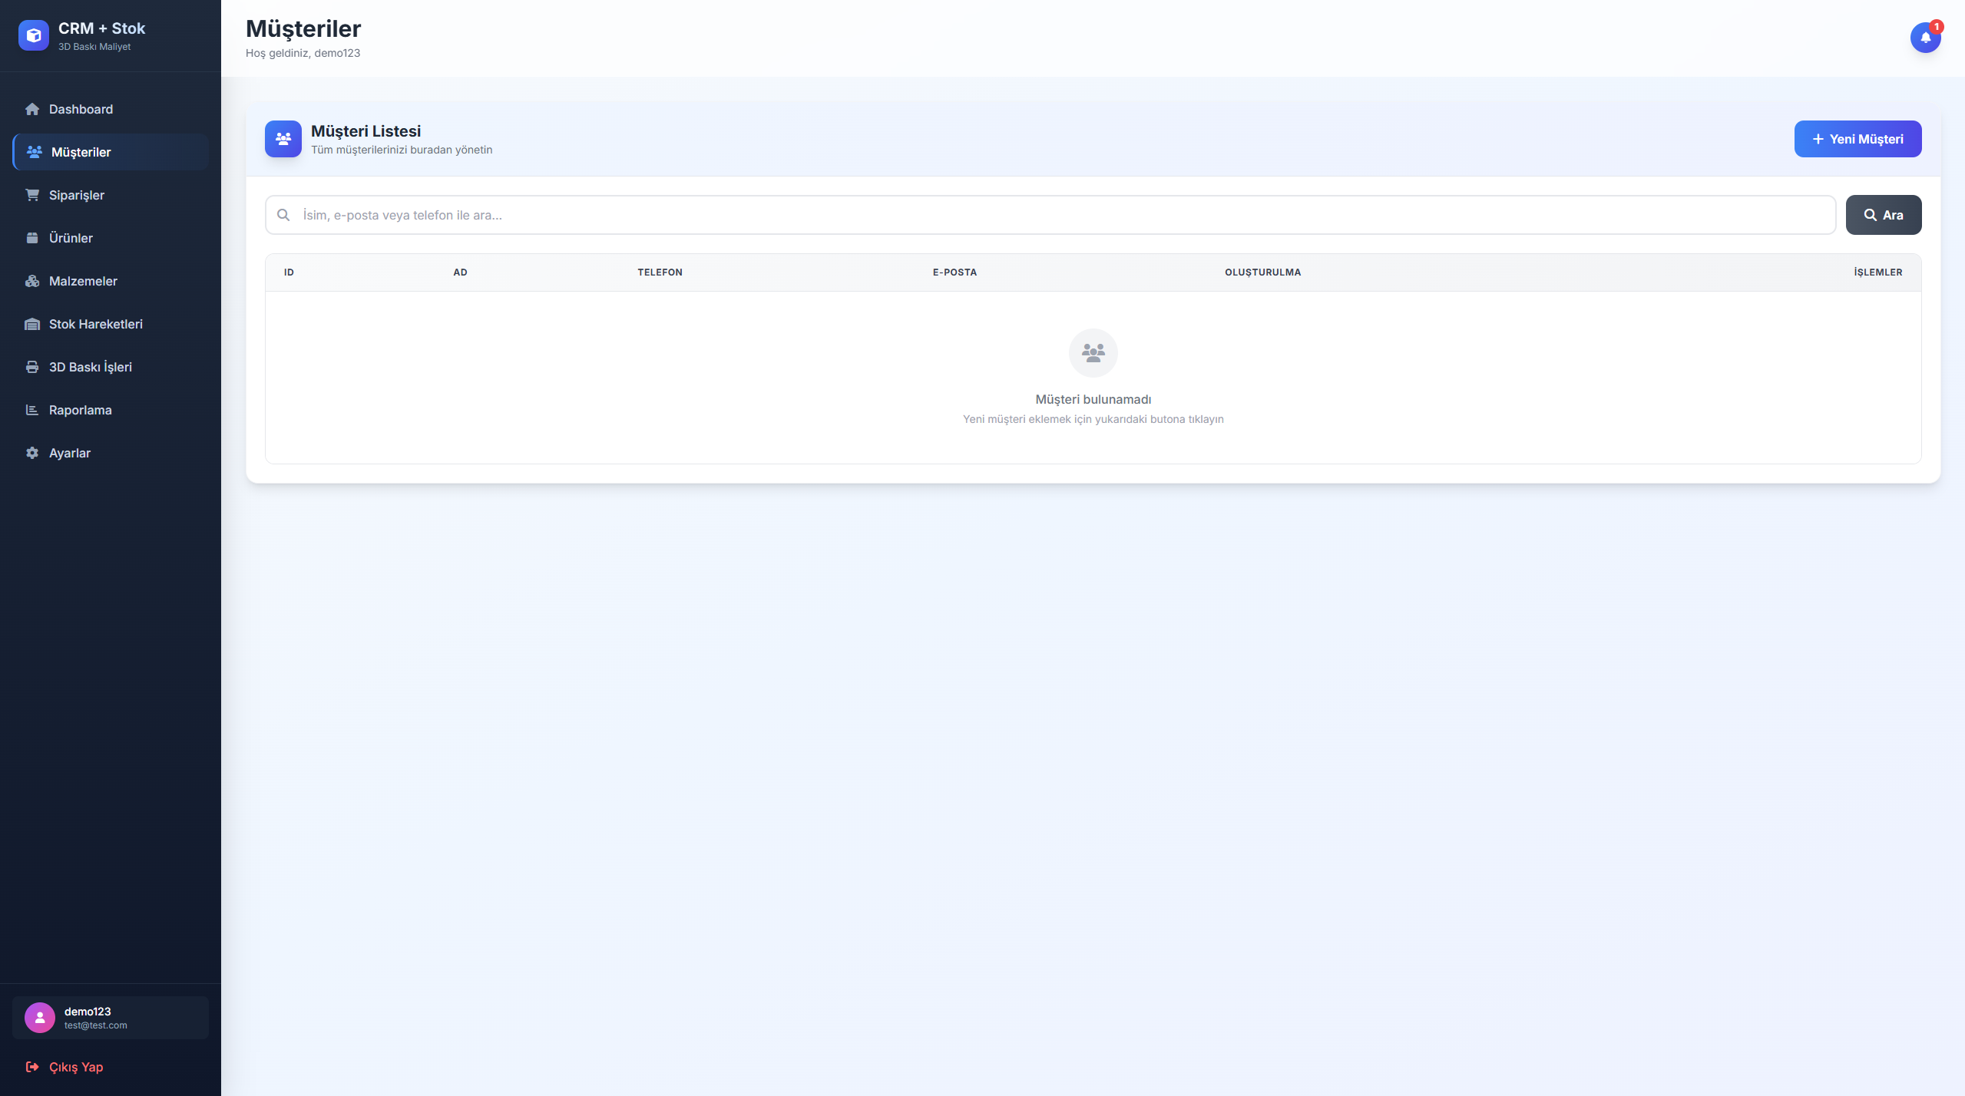Click the CRM + Stok logo cube icon
Image resolution: width=1965 pixels, height=1096 pixels.
pos(34,35)
